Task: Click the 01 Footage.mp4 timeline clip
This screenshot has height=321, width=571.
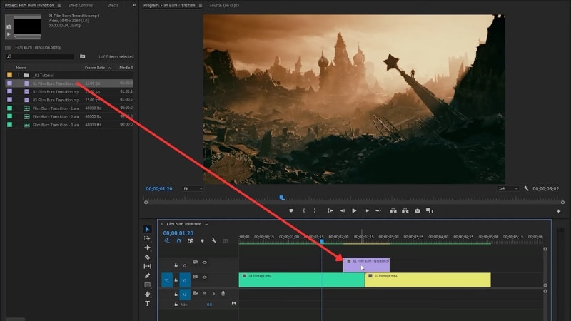Action: [301, 280]
